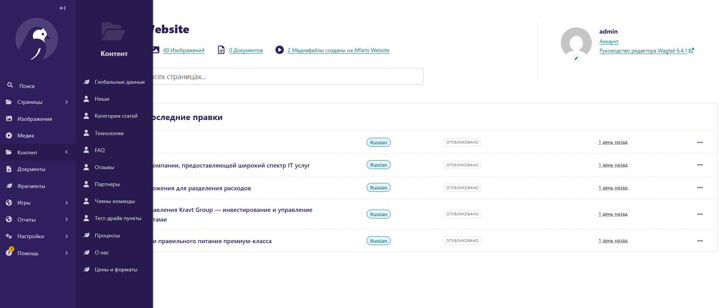
Task: Open actions menu for first recent edit
Action: pyautogui.click(x=700, y=142)
